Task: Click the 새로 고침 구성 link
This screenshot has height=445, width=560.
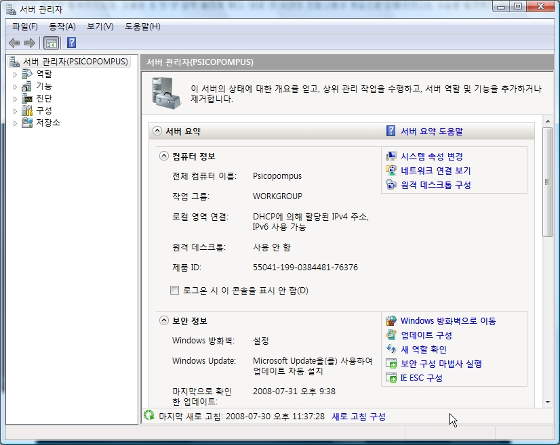Action: coord(359,417)
